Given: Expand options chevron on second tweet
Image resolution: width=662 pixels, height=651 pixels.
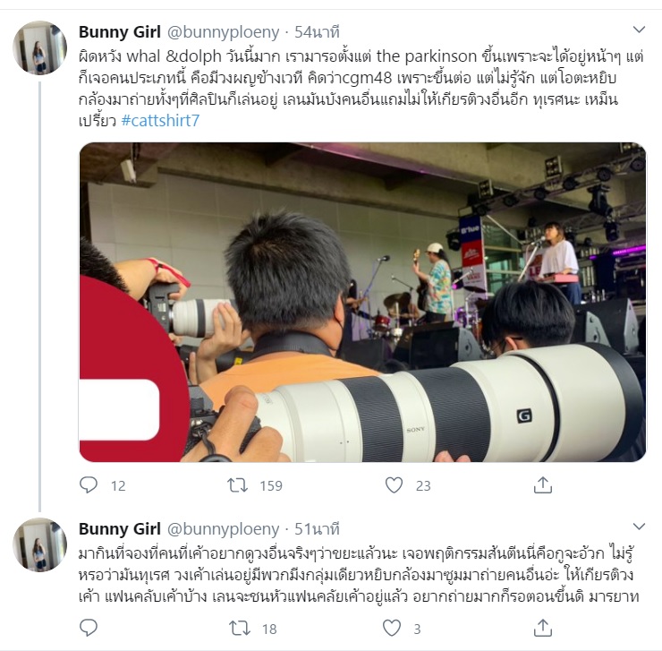Looking at the screenshot, I should (640, 527).
